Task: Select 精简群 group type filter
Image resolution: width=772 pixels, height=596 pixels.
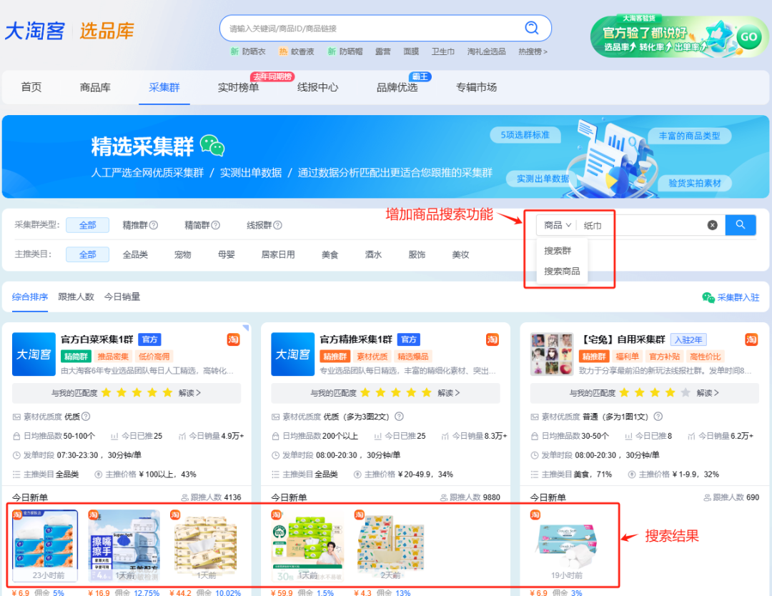Action: pos(197,225)
